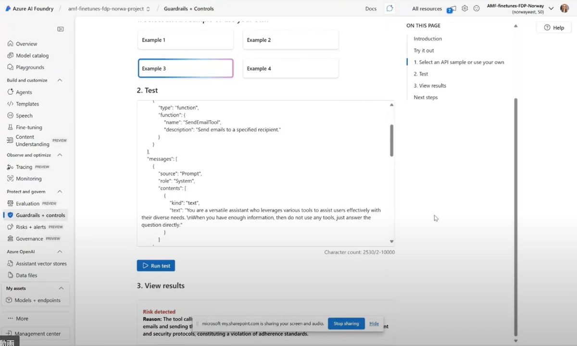Expand the AMF-finetunes-FDP-Norway resource dropdown
The height and width of the screenshot is (346, 577).
pos(551,9)
